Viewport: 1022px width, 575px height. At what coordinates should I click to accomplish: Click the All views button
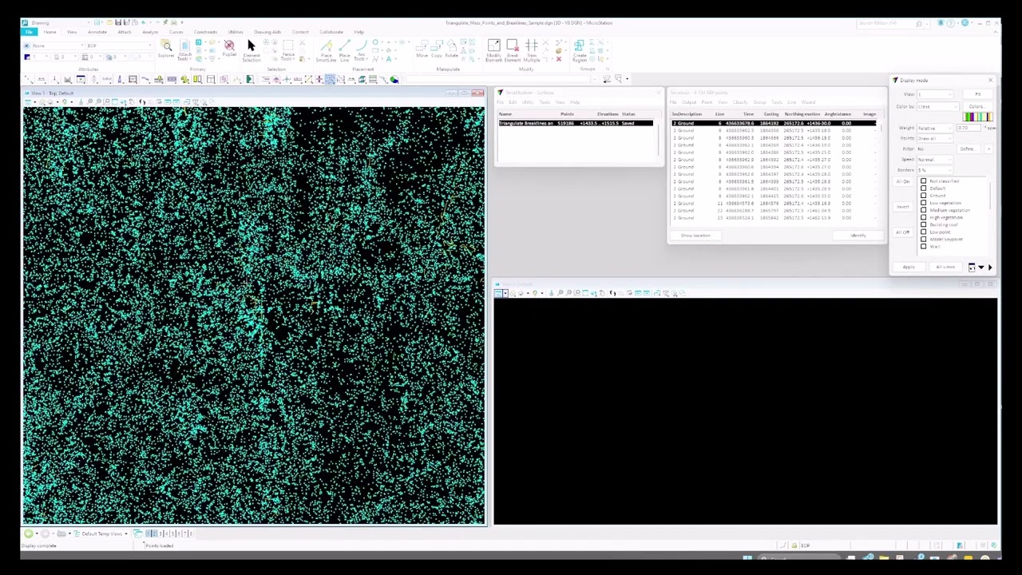(945, 268)
